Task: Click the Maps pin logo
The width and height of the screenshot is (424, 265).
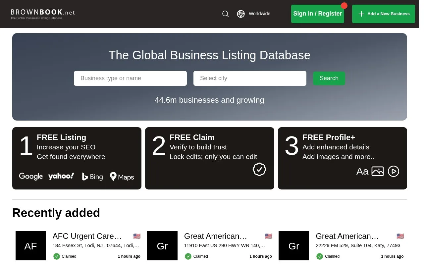Action: pos(122,177)
